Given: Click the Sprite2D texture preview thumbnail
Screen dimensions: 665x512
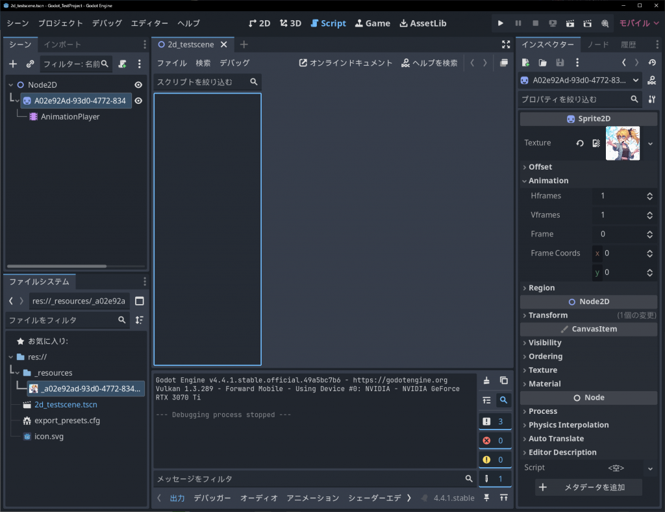Looking at the screenshot, I should coord(623,143).
